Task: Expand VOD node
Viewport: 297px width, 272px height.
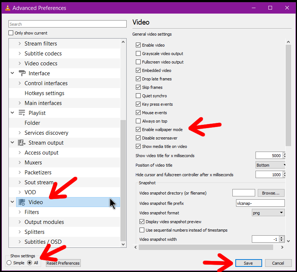Action: [19, 192]
